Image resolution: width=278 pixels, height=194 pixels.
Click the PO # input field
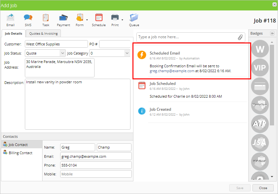[115, 44]
